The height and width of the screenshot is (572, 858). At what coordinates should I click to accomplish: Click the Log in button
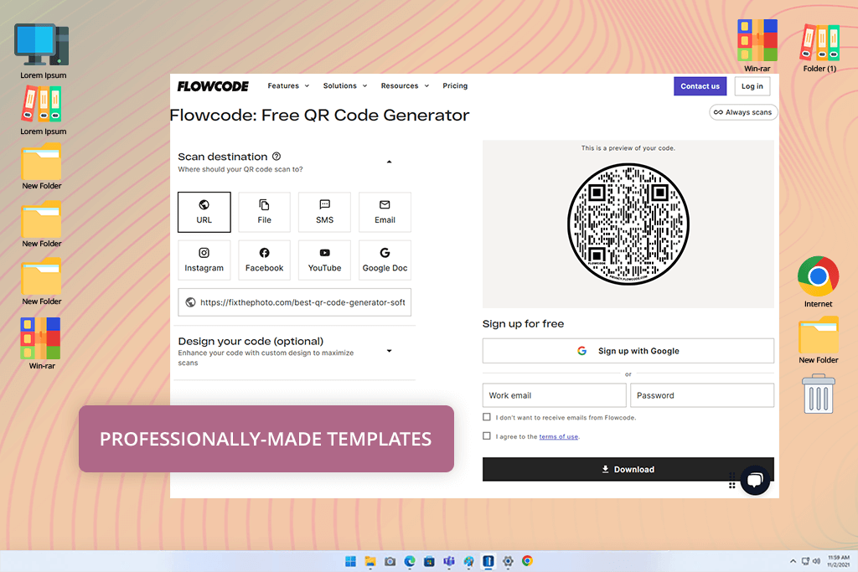752,86
